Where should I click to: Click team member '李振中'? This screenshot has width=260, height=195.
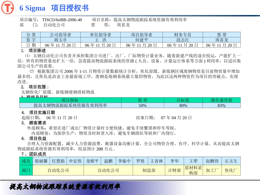click(x=124, y=161)
